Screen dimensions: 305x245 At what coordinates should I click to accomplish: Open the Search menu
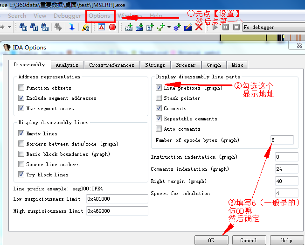[x=17, y=16]
